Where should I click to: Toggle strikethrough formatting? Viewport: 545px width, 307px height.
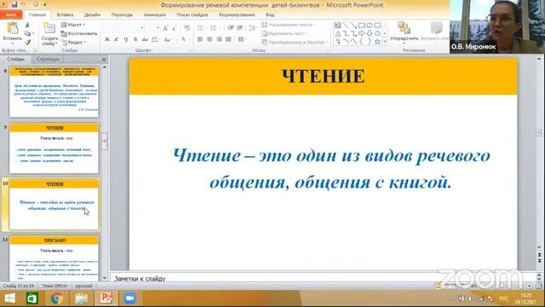145,39
